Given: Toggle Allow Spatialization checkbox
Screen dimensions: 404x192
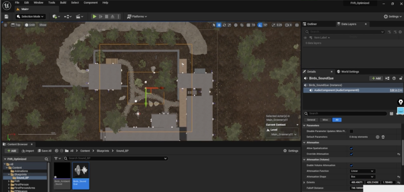Looking at the screenshot, I should (351, 149).
